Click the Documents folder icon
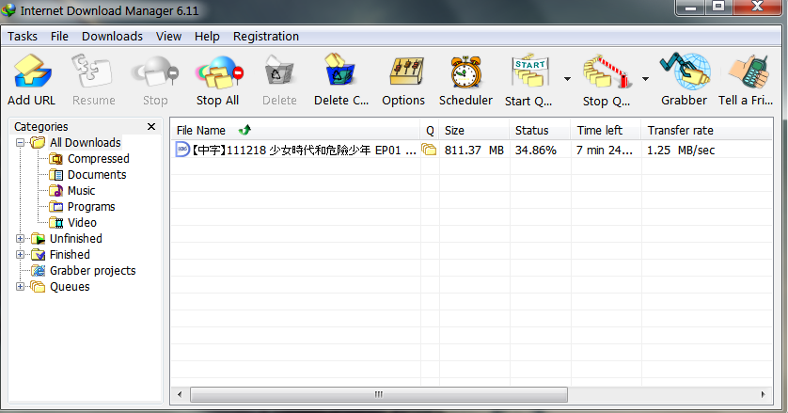 point(55,175)
